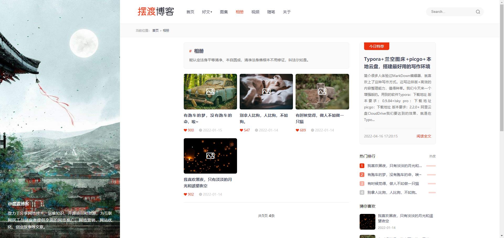
Task: Click heat bar beside rank 2 entry
Action: pos(431,175)
